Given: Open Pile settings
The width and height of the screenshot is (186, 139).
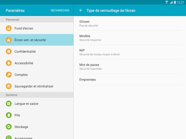Looking at the screenshot, I should 37,115.
